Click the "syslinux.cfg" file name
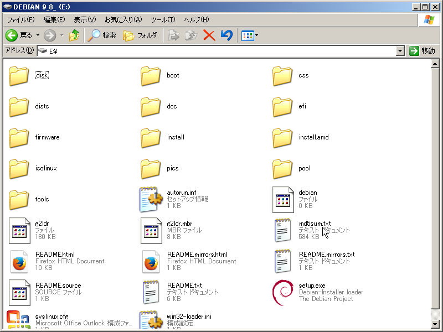Screen dimensions: 443x332 click(51, 317)
